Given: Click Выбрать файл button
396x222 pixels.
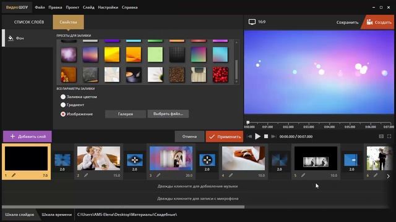Looking at the screenshot, I should coord(168,114).
